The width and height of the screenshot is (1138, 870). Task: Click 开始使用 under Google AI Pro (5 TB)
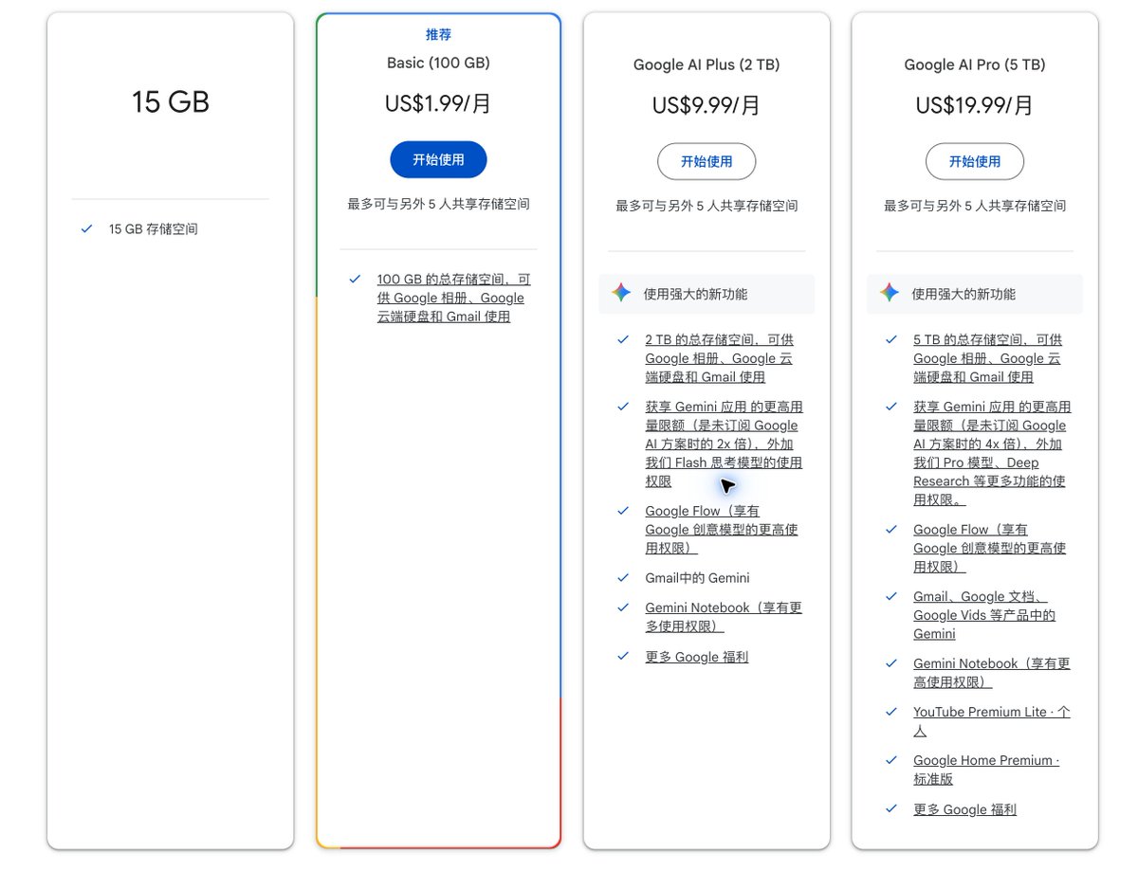[975, 162]
